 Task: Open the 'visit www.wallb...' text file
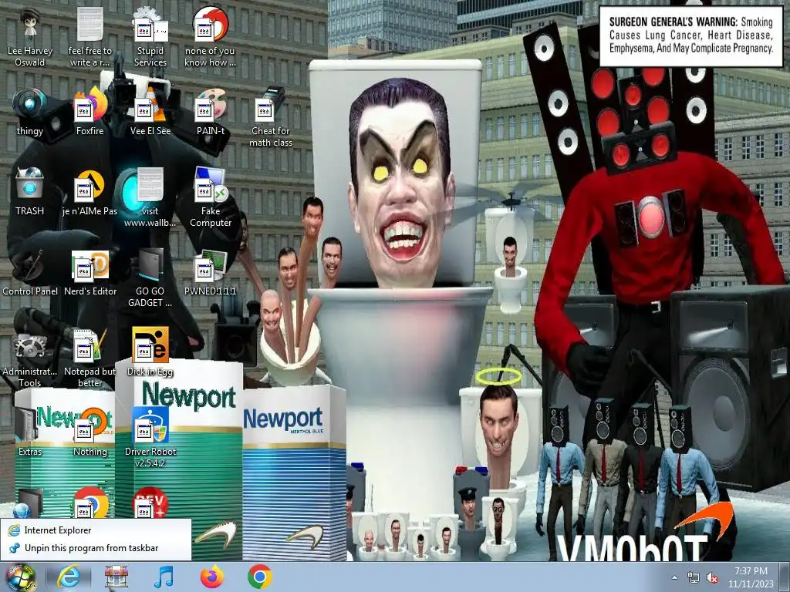tap(150, 198)
